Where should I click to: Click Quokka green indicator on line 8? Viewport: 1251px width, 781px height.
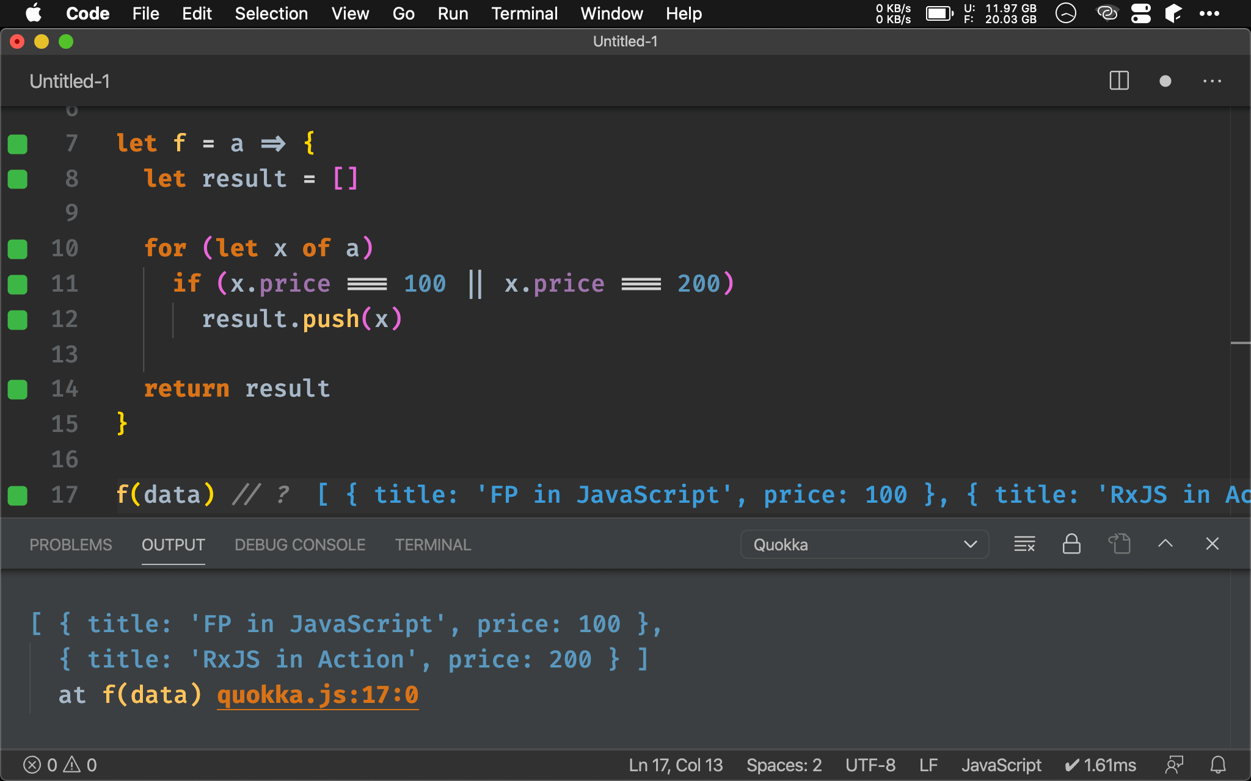pyautogui.click(x=18, y=179)
